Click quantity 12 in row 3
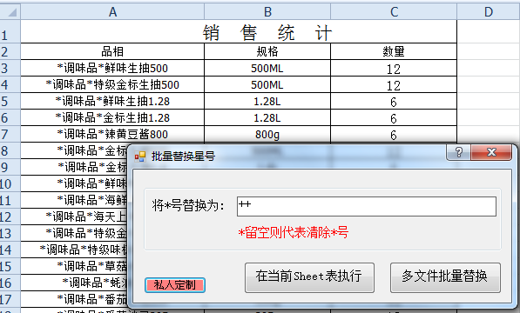Image resolution: width=520 pixels, height=313 pixels. tap(394, 68)
